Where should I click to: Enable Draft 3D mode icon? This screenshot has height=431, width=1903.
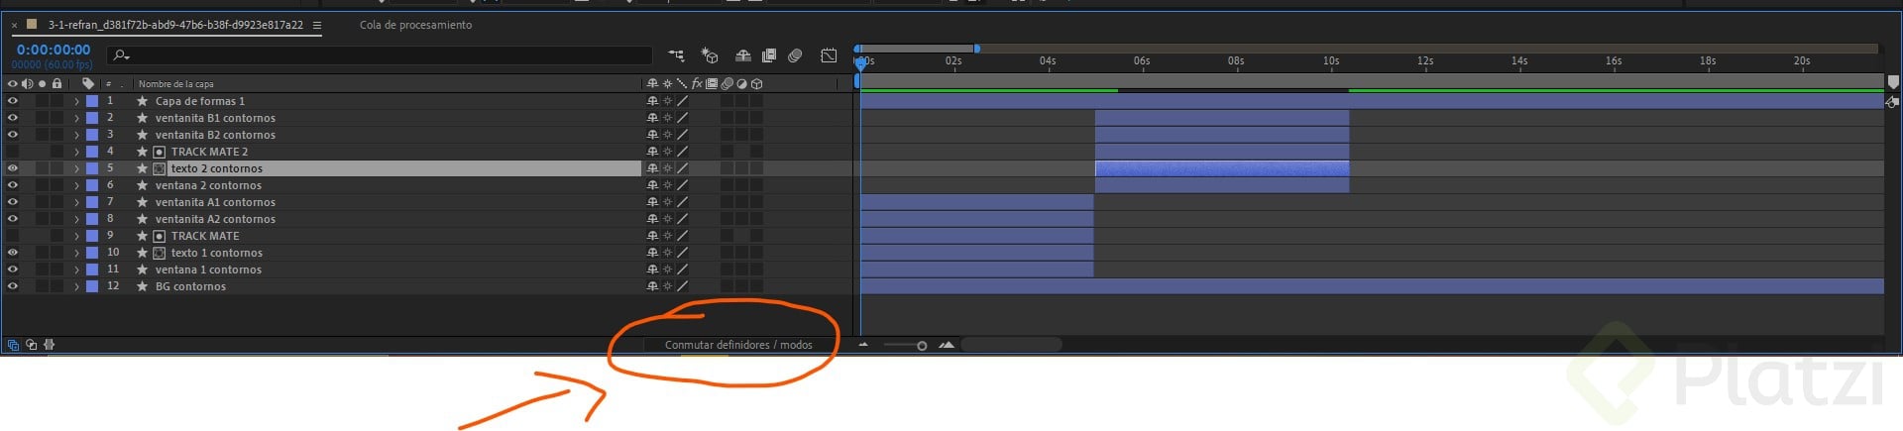(710, 55)
